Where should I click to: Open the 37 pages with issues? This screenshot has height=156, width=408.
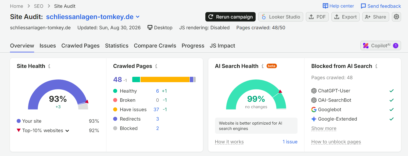(x=156, y=110)
